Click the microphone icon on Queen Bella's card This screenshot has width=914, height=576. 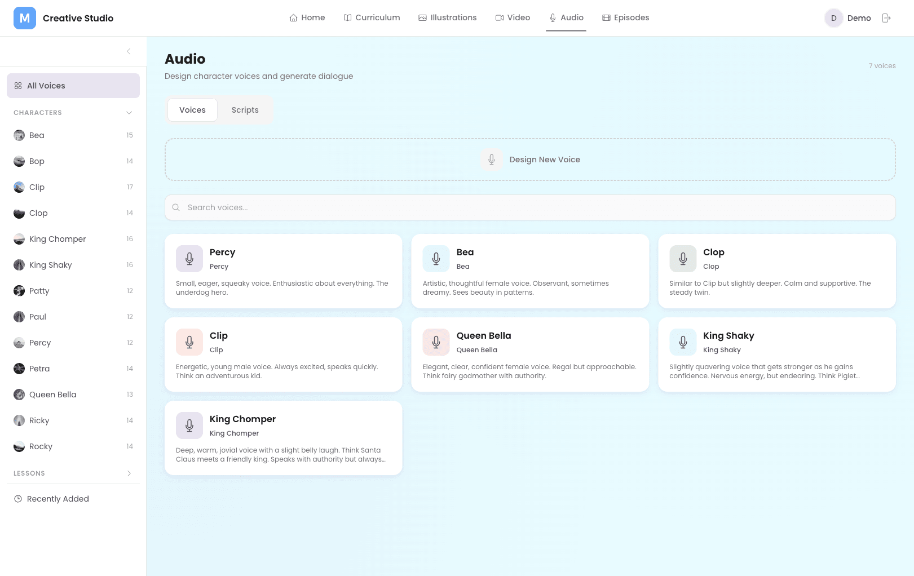(x=436, y=342)
